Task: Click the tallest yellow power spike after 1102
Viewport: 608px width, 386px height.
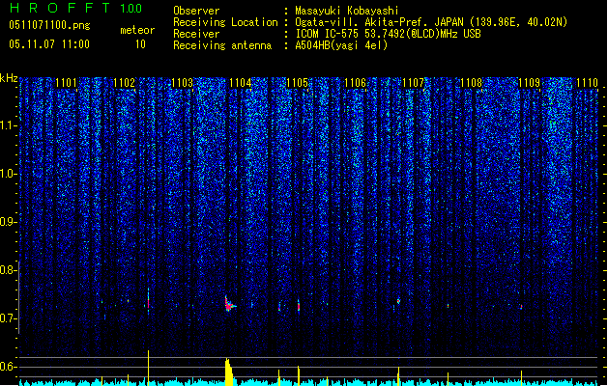Action: (x=148, y=367)
